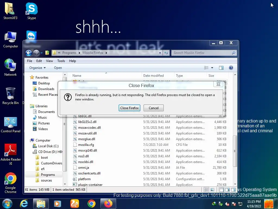This screenshot has height=209, width=278.
Task: Select nss3.dll file row
Action: coord(150,156)
